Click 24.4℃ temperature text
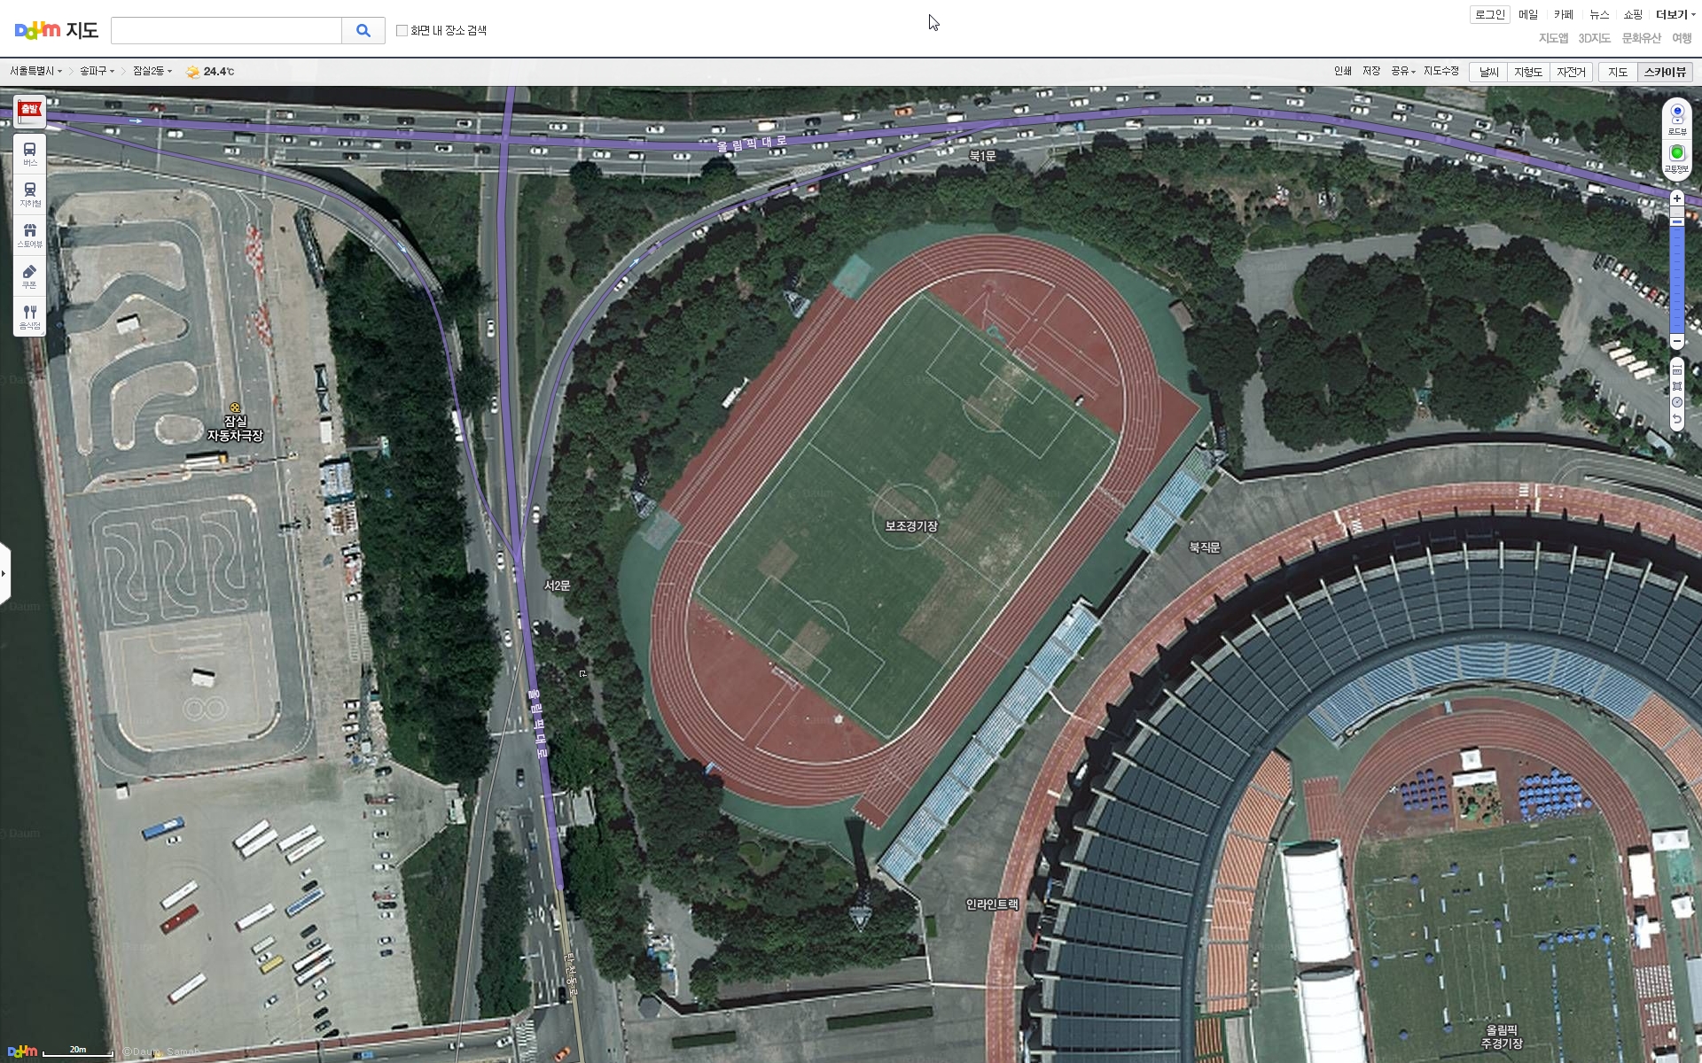1702x1063 pixels. (x=219, y=72)
